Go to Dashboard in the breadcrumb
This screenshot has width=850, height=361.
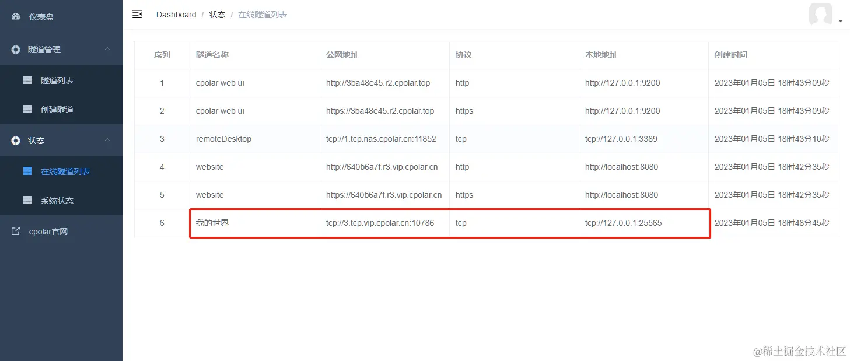(176, 15)
